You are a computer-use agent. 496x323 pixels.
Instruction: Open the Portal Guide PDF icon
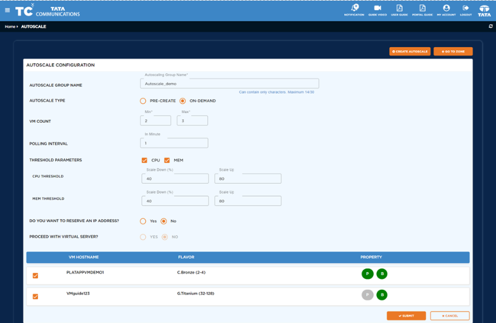coord(422,10)
